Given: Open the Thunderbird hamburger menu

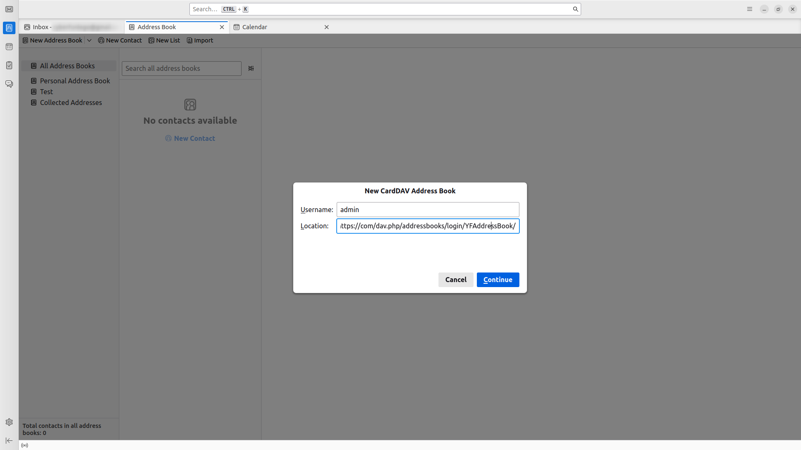Looking at the screenshot, I should [750, 9].
